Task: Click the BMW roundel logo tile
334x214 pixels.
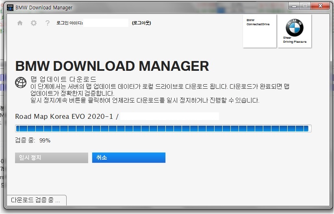Action: [295, 31]
